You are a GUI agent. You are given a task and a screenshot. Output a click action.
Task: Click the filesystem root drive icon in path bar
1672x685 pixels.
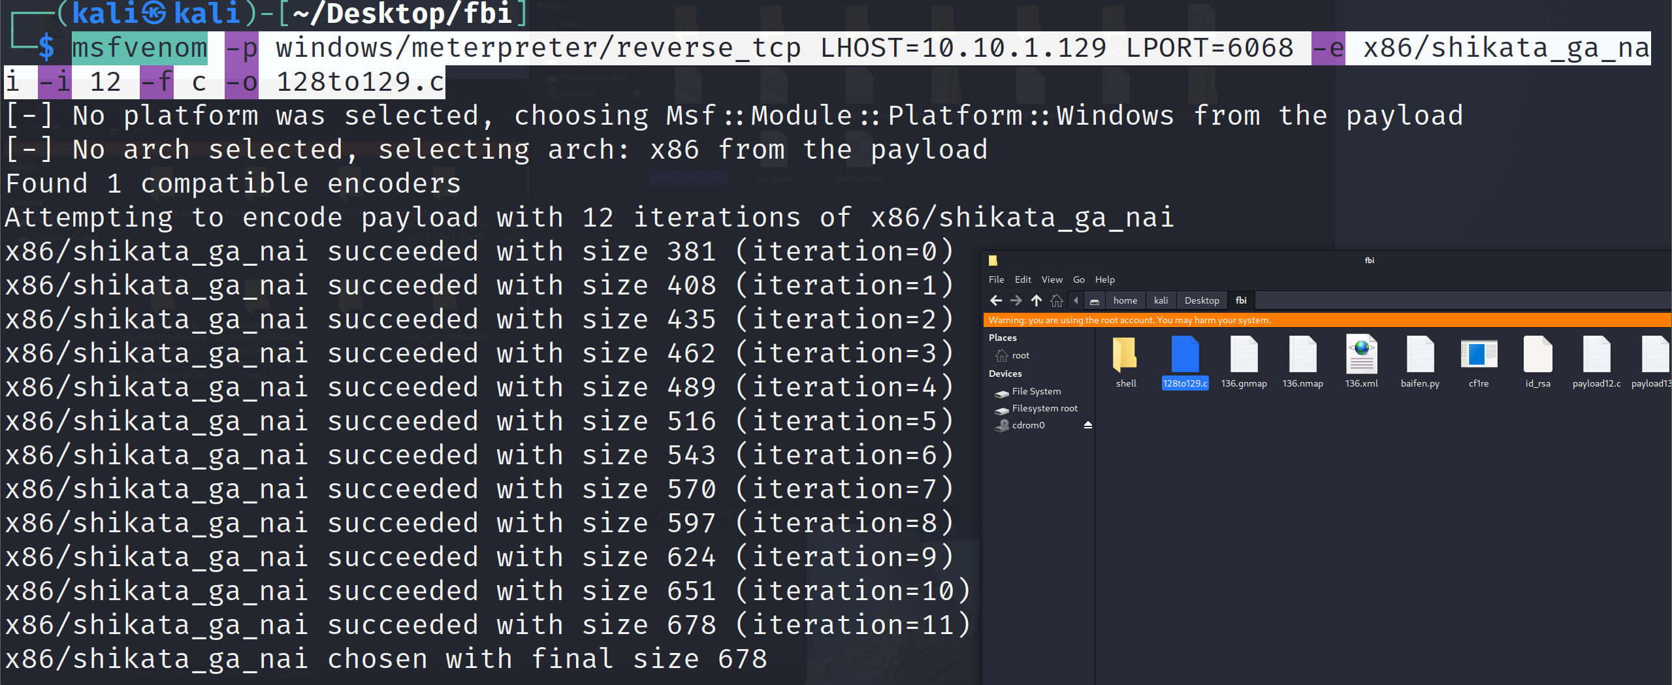point(1095,300)
